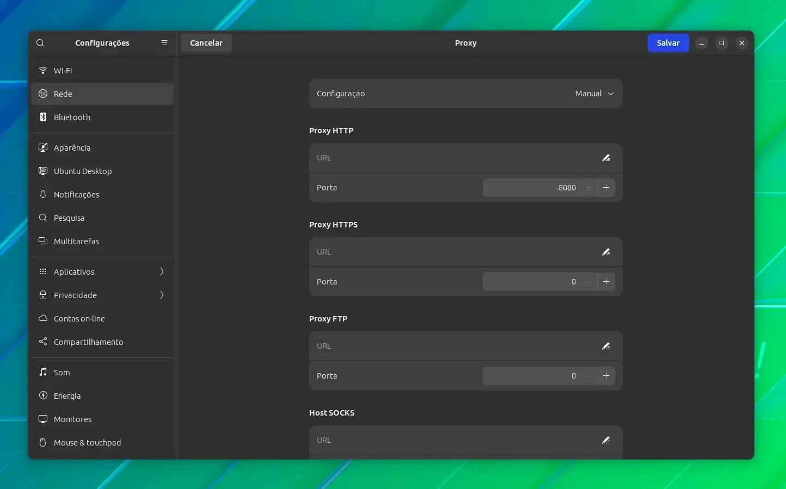Screen dimensions: 786x489
Task: Go to the Aparência settings
Action: tap(102, 148)
